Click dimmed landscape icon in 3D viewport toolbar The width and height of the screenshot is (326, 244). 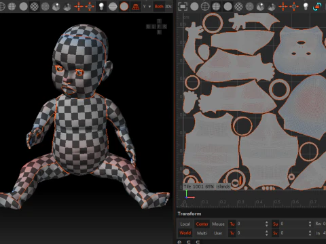67,7
